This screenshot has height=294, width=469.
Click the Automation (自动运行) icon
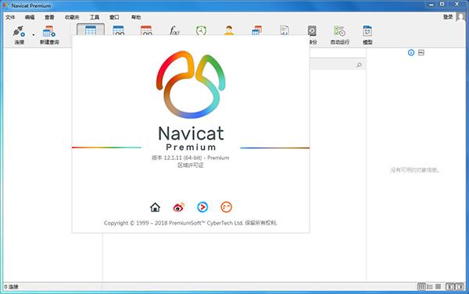339,31
